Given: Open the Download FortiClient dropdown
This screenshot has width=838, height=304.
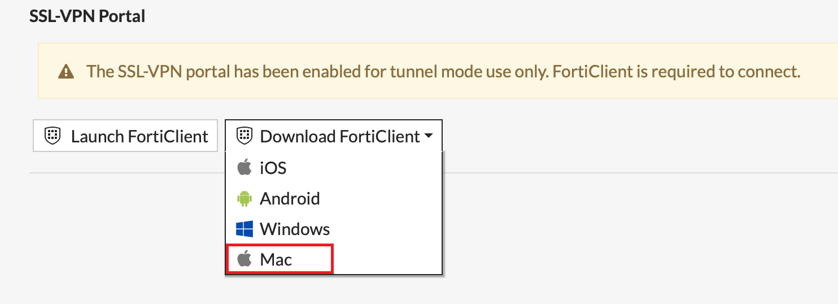Looking at the screenshot, I should [333, 136].
